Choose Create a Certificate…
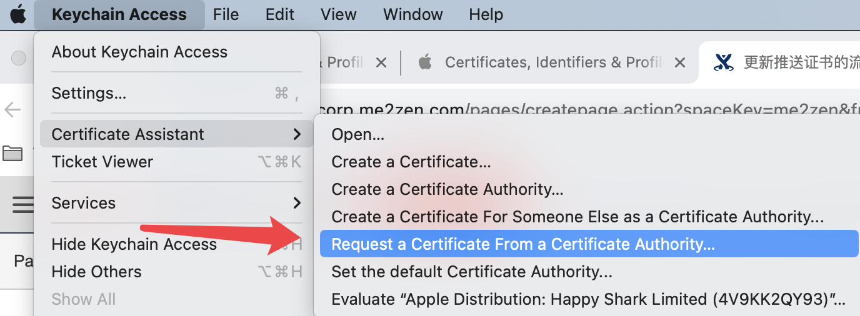The image size is (860, 316). pyautogui.click(x=411, y=162)
